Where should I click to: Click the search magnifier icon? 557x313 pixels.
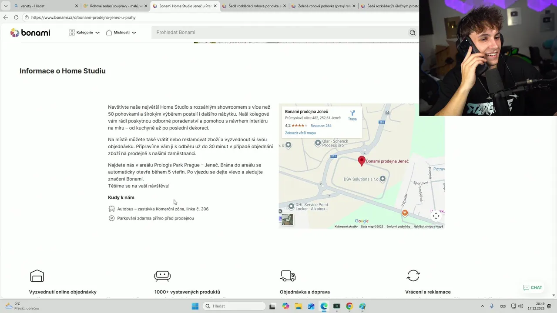click(x=413, y=33)
